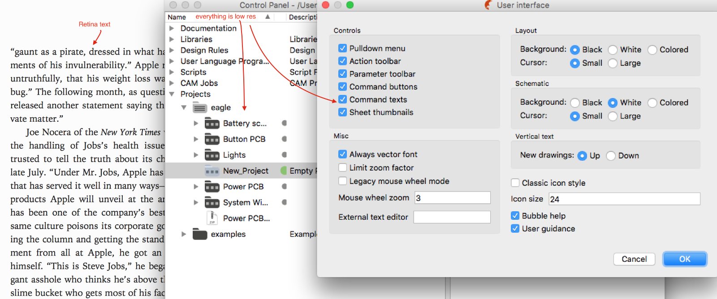Toggle the Action toolbar checkbox
Screen dimensions: 717x299
coord(343,61)
